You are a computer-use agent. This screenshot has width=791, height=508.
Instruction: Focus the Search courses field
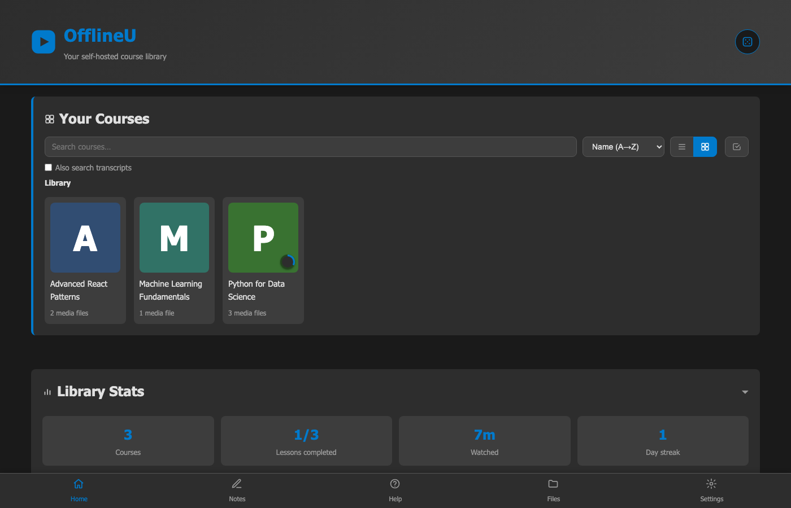tap(311, 147)
